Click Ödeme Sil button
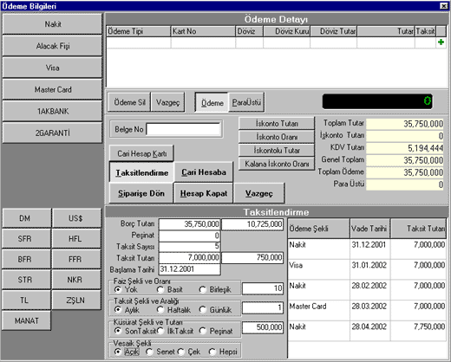Image resolution: width=451 pixels, height=362 pixels. tap(129, 102)
